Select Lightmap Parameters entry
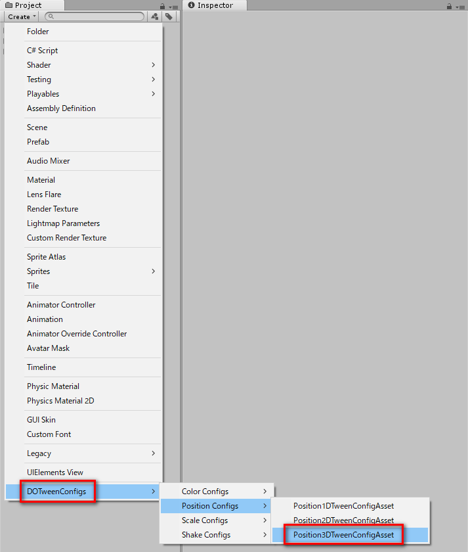Viewport: 468px width, 552px height. [x=83, y=223]
